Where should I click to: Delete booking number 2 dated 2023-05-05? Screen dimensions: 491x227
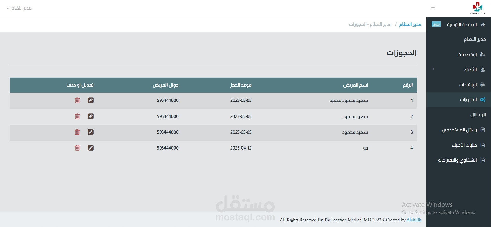[77, 116]
